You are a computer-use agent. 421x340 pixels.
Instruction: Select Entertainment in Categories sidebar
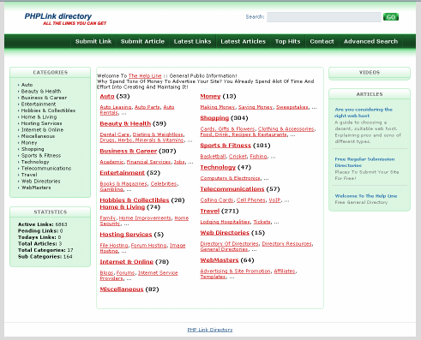point(39,104)
